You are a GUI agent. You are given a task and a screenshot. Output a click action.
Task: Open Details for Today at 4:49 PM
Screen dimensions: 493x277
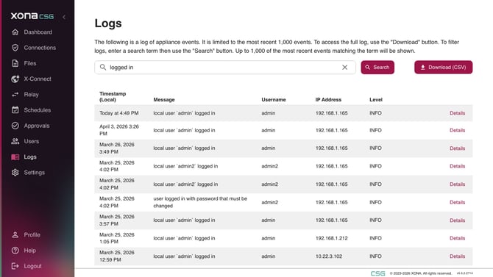point(457,113)
